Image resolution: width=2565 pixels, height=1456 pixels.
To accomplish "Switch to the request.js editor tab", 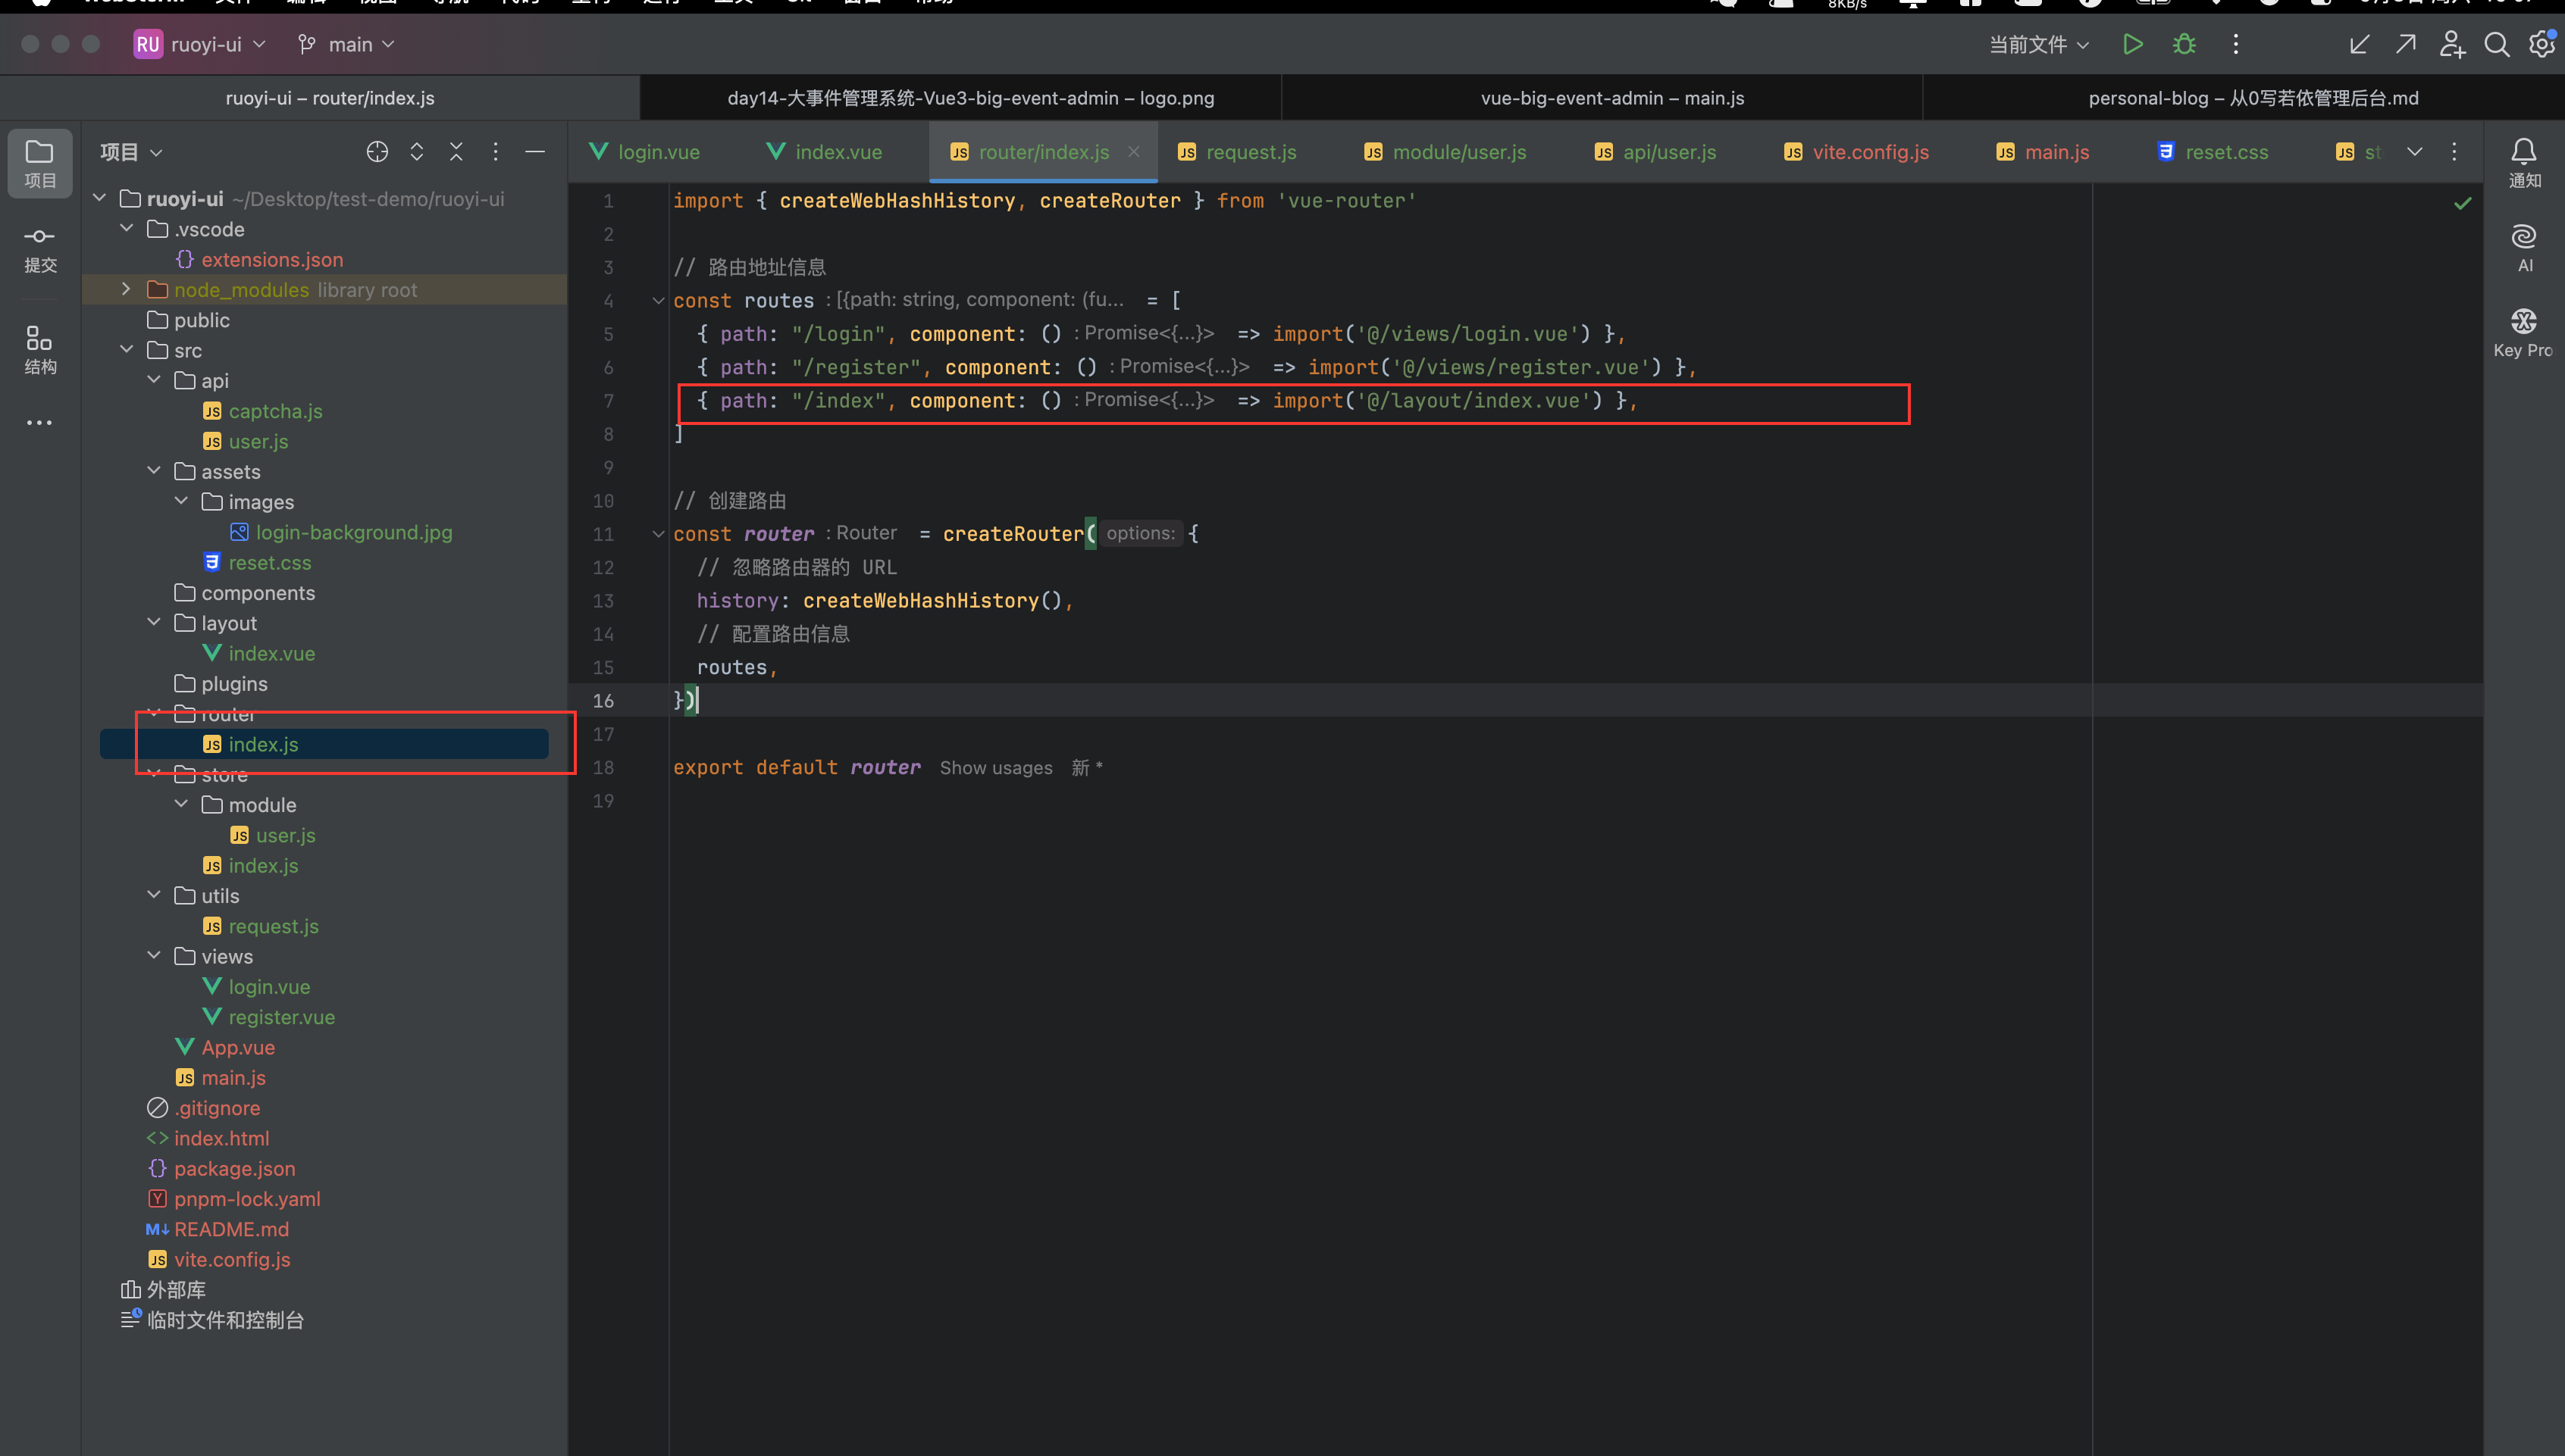I will (x=1238, y=152).
